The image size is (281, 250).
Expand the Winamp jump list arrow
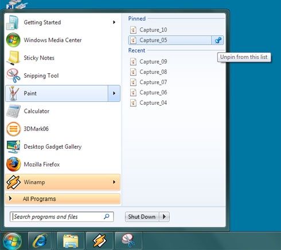(114, 182)
